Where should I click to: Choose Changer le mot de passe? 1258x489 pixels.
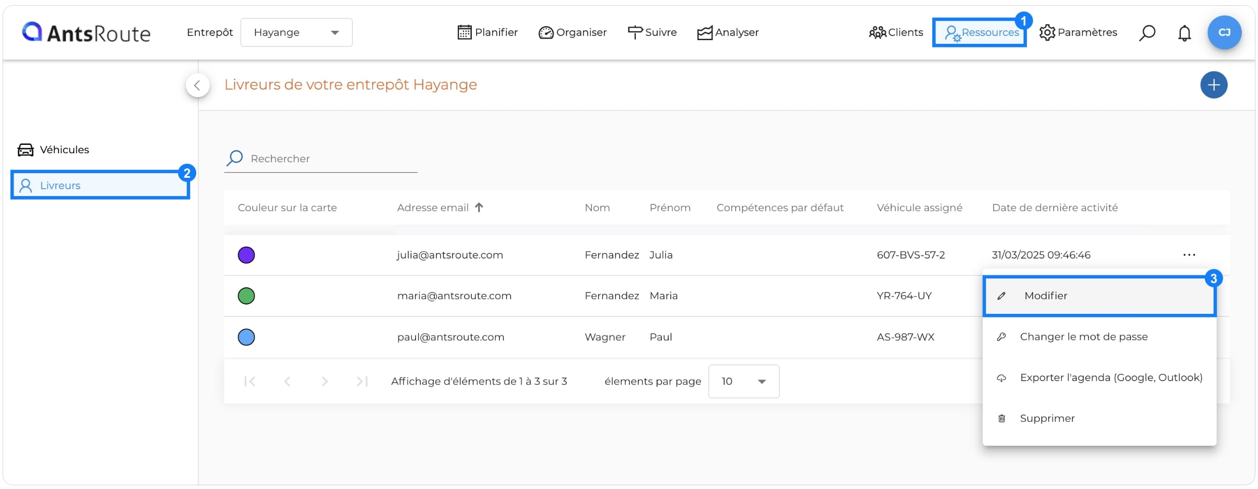coord(1100,337)
